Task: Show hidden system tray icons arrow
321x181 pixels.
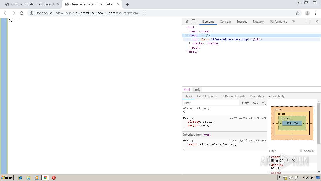Action: 280,178
